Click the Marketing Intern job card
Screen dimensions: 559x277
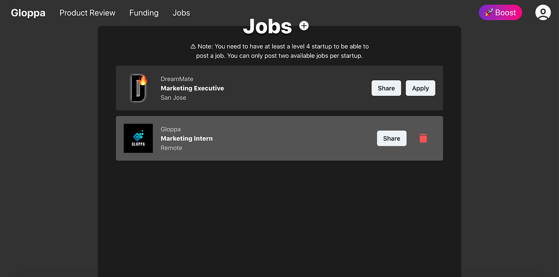pos(279,138)
